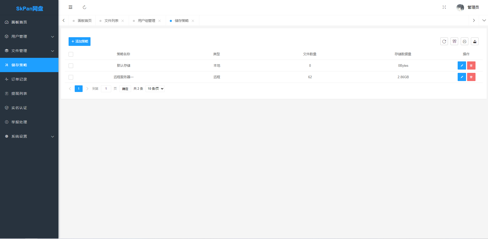488x239 pixels.
Task: Collapse the sidebar with the menu icon
Action: tap(70, 7)
